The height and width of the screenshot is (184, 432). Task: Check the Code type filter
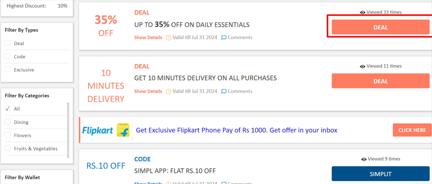coord(8,56)
